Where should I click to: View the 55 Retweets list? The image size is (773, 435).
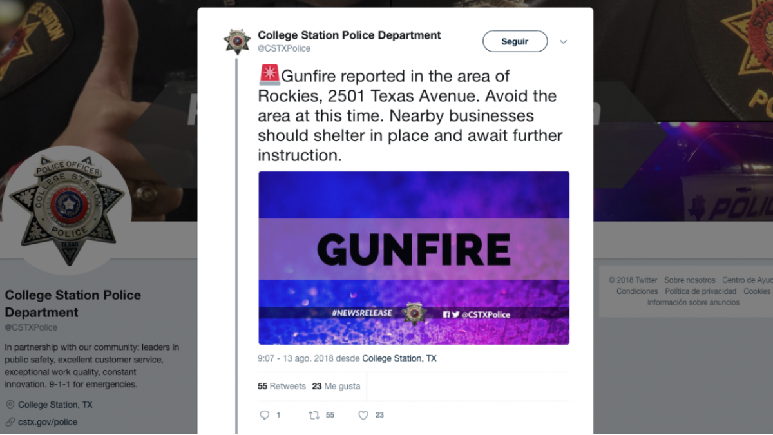[282, 386]
